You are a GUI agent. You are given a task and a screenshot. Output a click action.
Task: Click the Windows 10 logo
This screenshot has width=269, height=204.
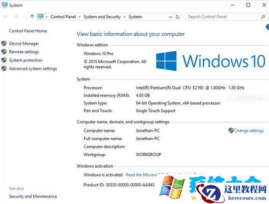pyautogui.click(x=211, y=61)
